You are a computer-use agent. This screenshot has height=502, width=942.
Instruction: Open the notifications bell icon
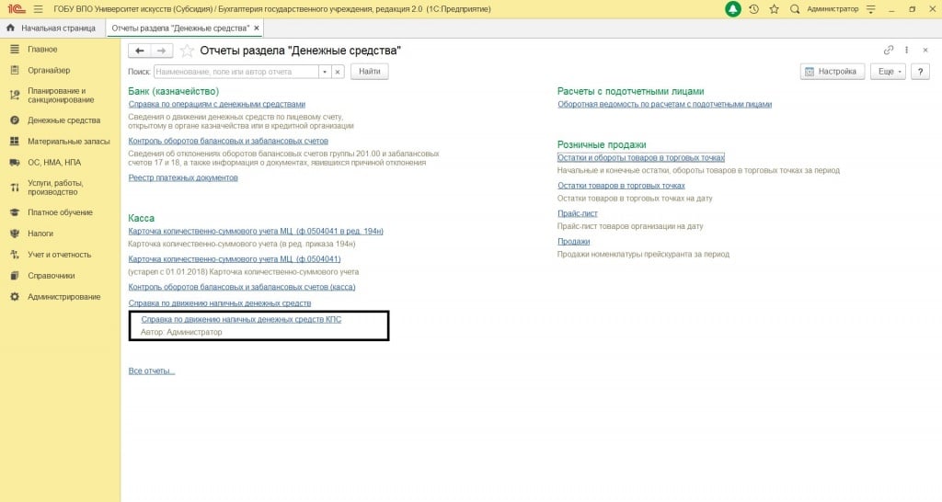pyautogui.click(x=732, y=9)
